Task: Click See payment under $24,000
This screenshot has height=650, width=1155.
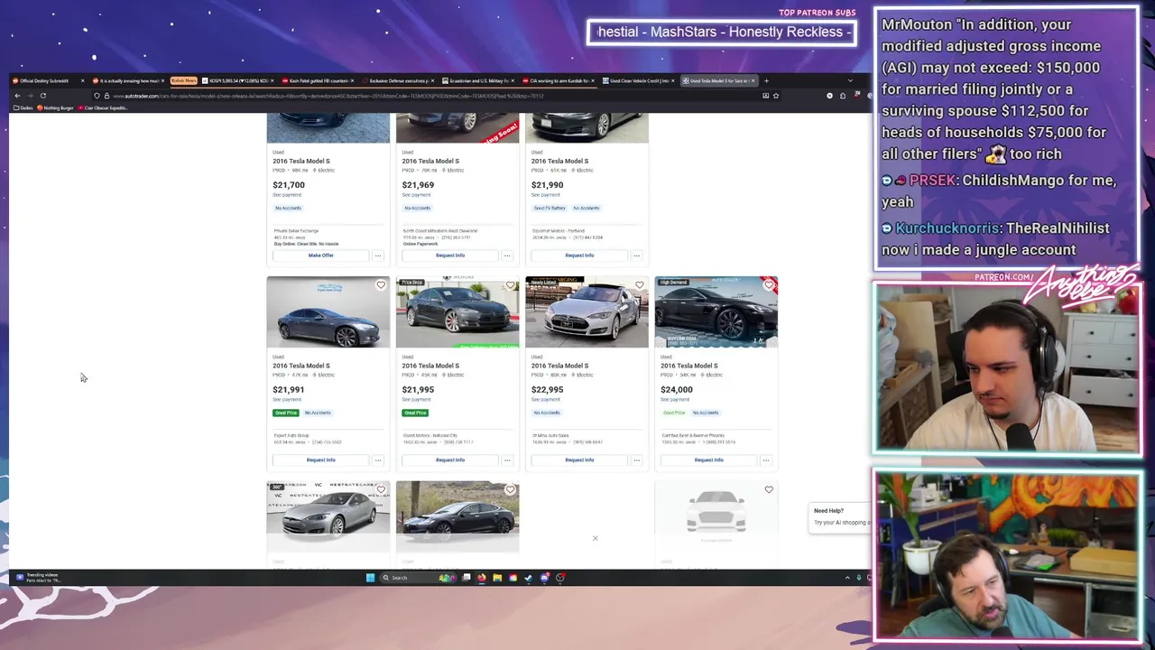Action: (674, 400)
